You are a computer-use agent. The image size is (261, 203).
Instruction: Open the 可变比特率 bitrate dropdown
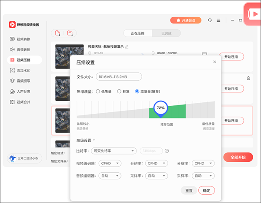pyautogui.click(x=114, y=151)
